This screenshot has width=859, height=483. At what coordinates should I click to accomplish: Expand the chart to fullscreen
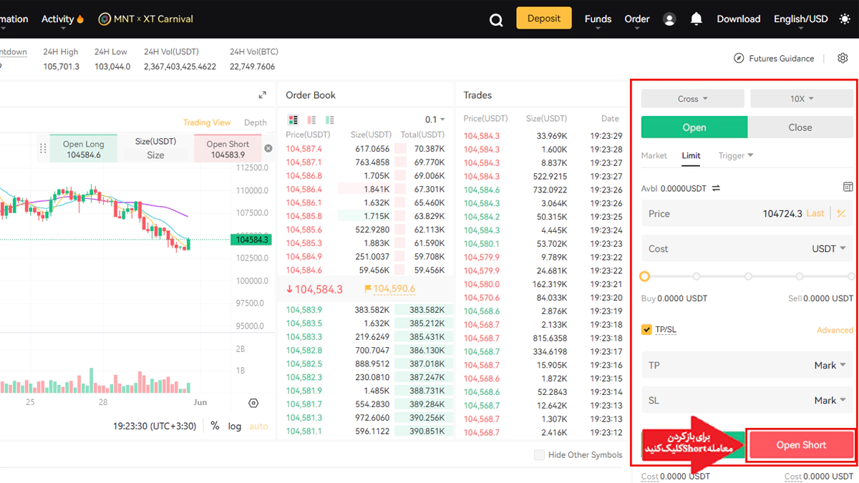262,95
